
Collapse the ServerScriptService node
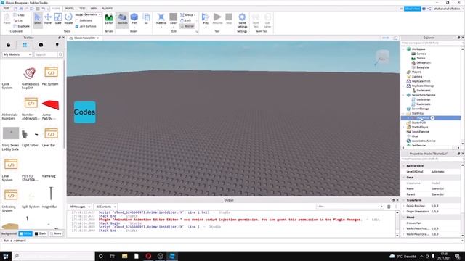pos(404,95)
